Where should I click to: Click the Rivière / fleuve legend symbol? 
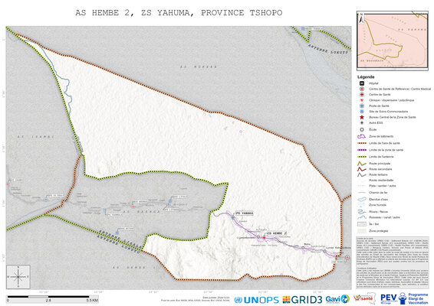tap(361, 212)
